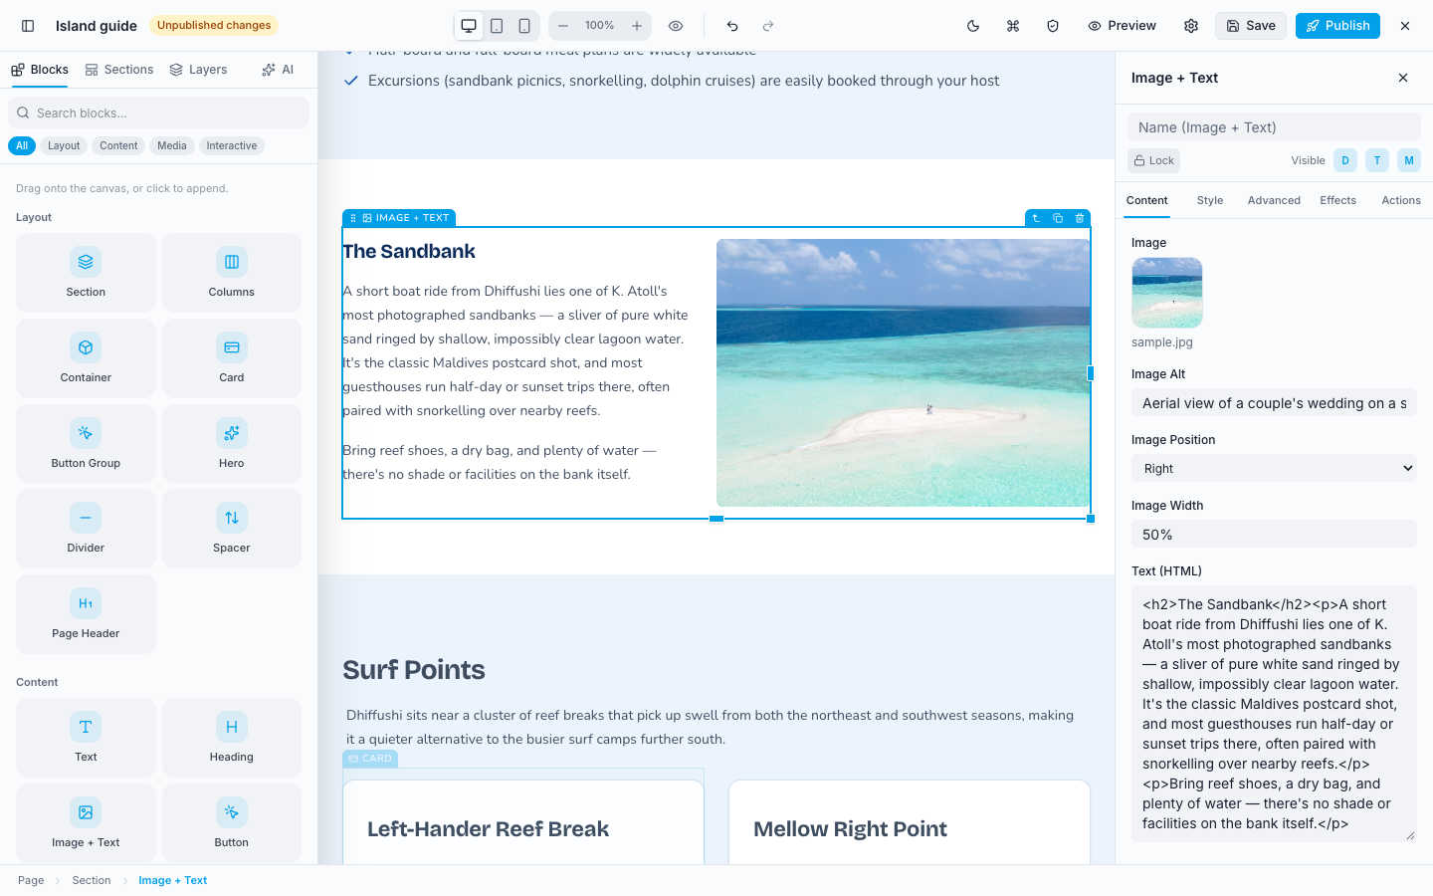
Task: Toggle tablet visibility T button
Action: (x=1377, y=160)
